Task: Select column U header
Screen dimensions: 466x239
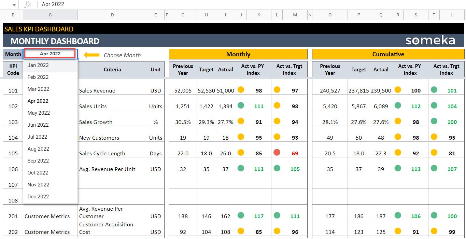Action: click(452, 15)
